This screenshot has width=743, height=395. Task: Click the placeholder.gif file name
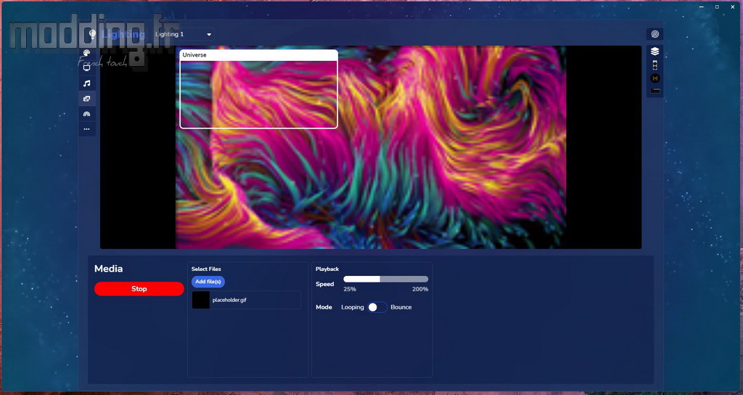[x=229, y=300]
